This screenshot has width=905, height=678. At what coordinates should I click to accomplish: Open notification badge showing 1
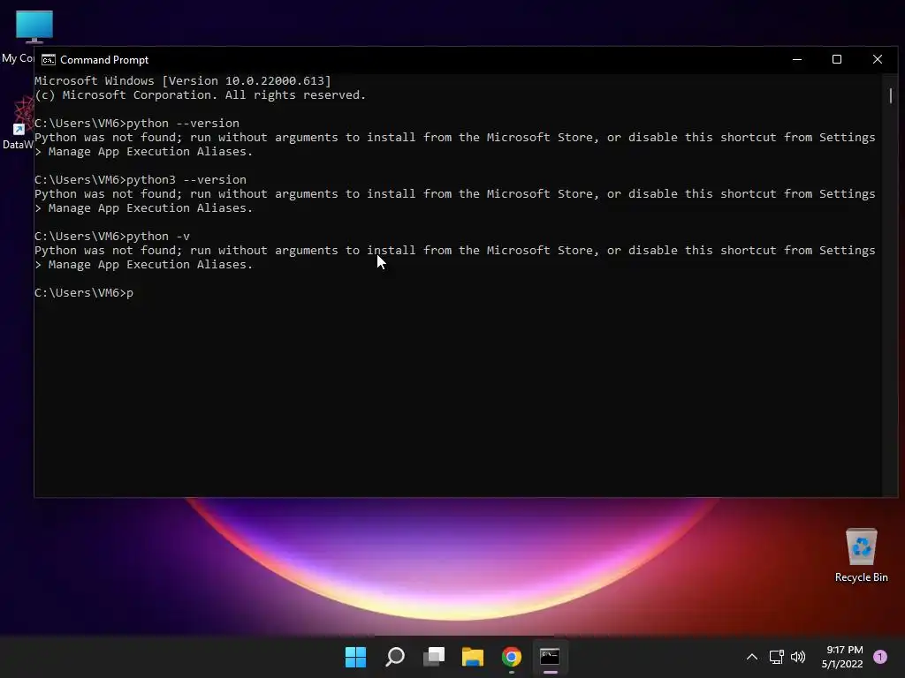pos(880,657)
